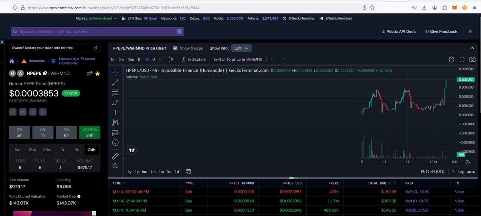The height and width of the screenshot is (216, 481).
Task: Go to home breadcrumb icon
Action: [x=12, y=61]
